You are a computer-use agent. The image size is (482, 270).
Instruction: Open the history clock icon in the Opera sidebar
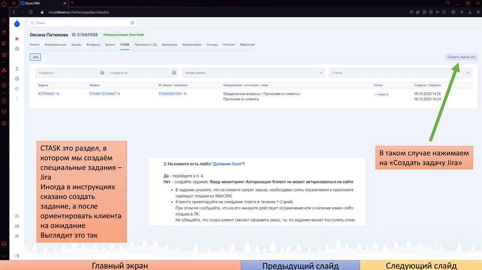tap(4, 101)
